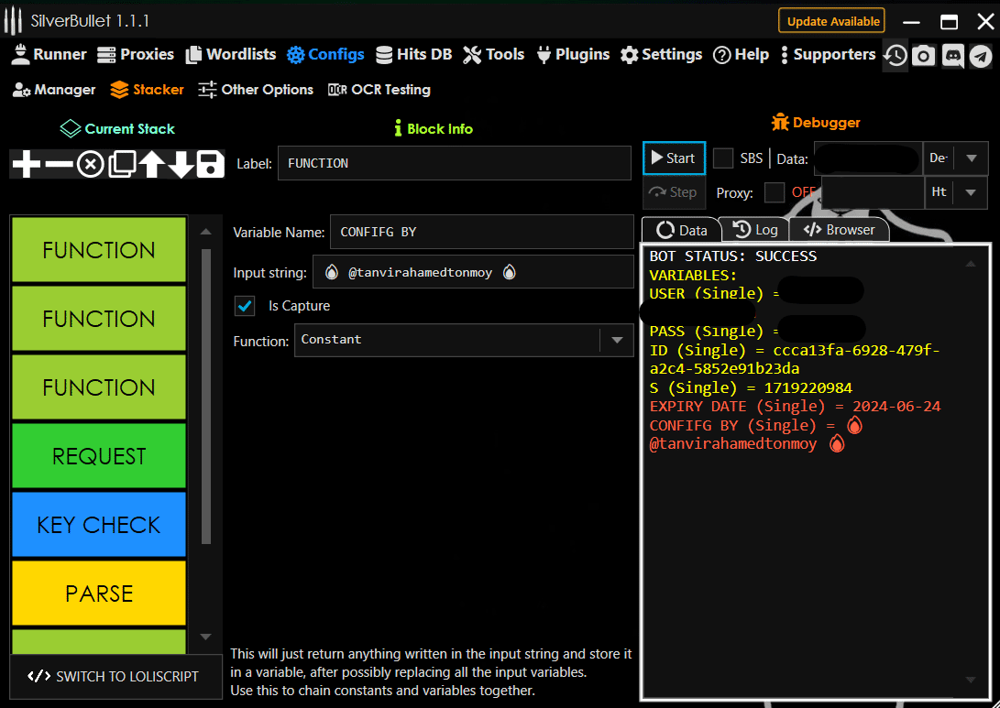Open recent history clock icon
Viewport: 1000px width, 708px height.
click(896, 56)
